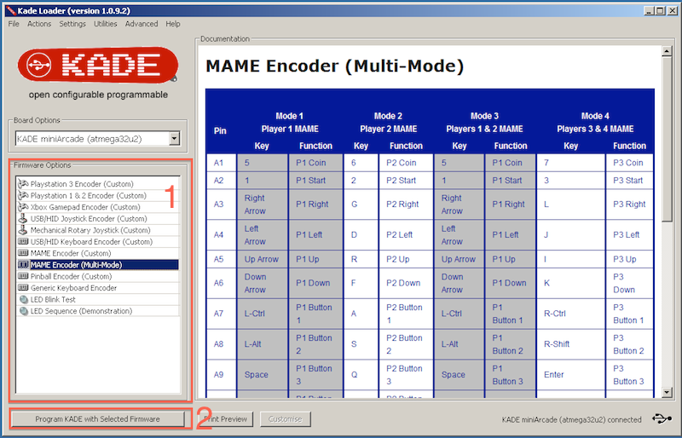This screenshot has height=438, width=682.
Task: Click the Playstation 3 Encoder gamepad icon
Action: [x=23, y=184]
